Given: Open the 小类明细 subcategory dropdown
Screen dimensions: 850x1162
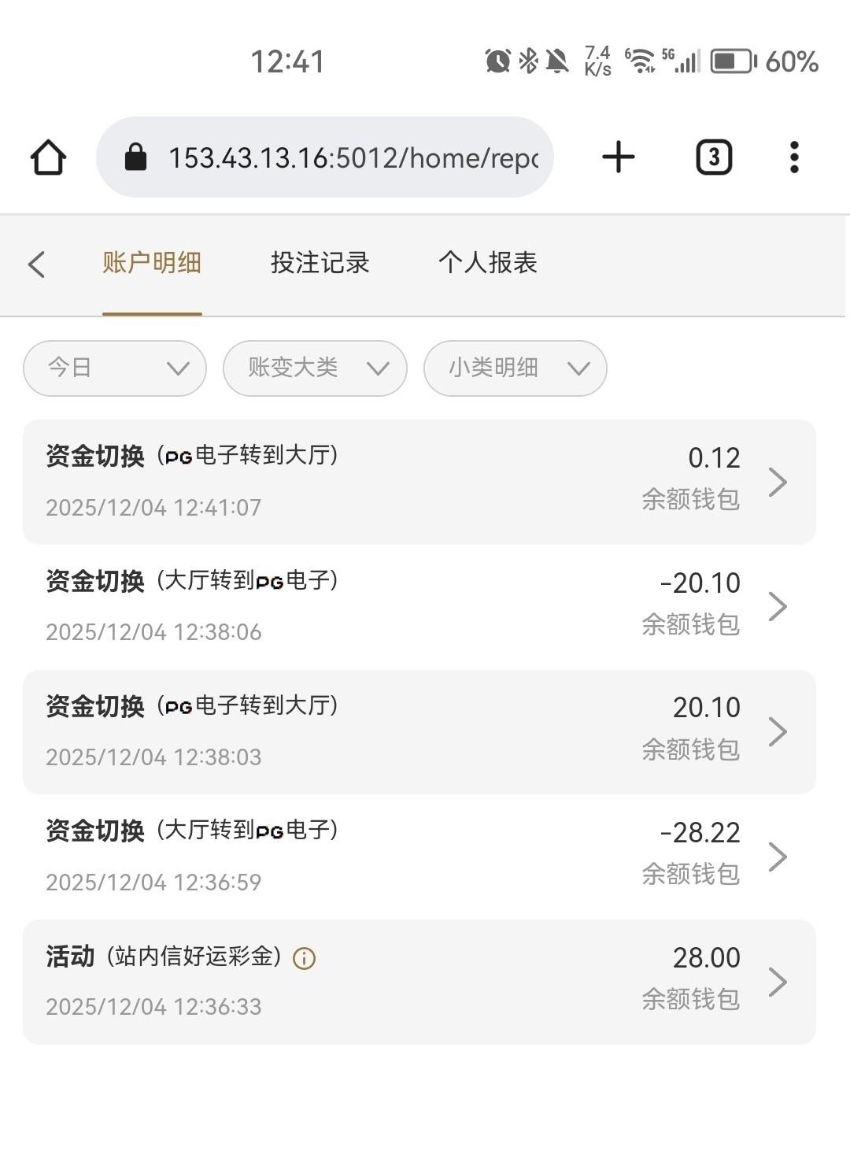Looking at the screenshot, I should [515, 368].
